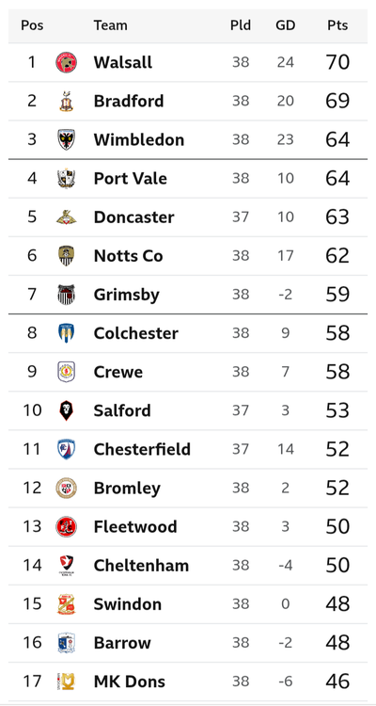376x706 pixels.
Task: Open the Chesterfield team link
Action: point(142,449)
